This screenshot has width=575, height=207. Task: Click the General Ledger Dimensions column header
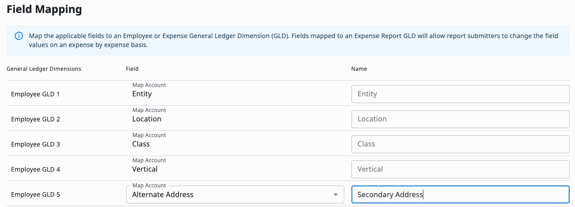click(44, 69)
